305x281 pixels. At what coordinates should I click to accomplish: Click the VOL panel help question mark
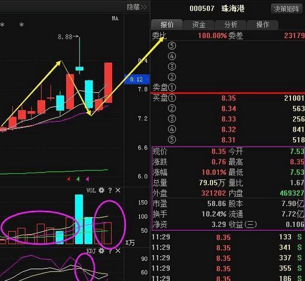110,191
